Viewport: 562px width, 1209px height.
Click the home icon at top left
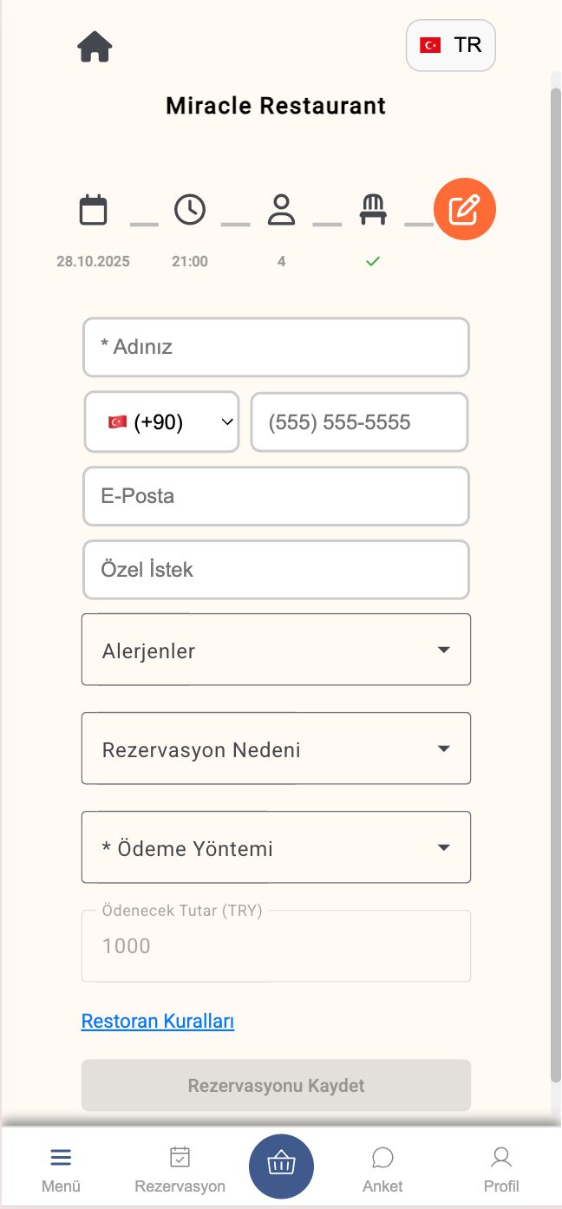[94, 46]
